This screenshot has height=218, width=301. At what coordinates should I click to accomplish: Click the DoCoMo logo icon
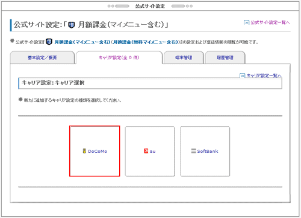point(84,151)
